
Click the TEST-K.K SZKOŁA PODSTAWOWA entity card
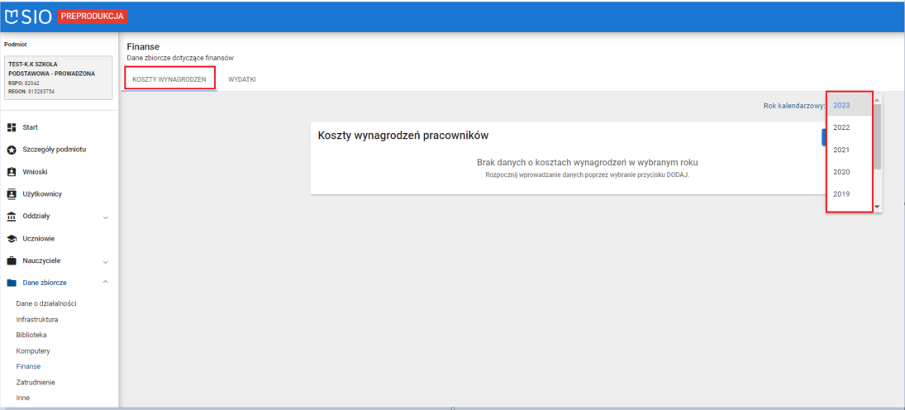click(x=58, y=78)
